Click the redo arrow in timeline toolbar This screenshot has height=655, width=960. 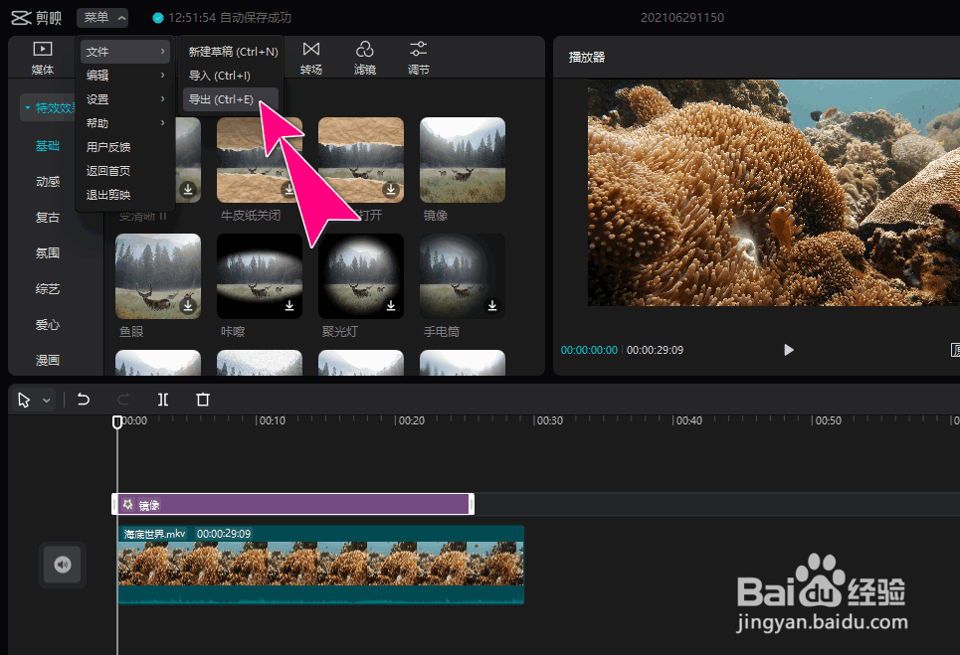click(x=123, y=400)
